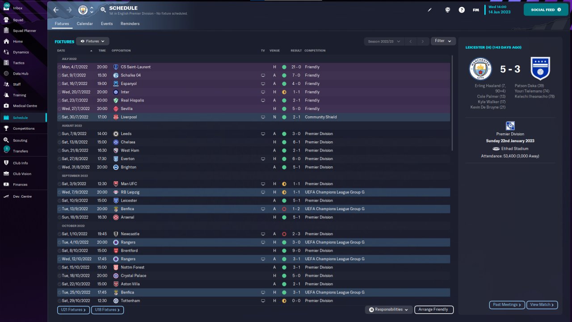The height and width of the screenshot is (322, 572).
Task: Open the FM menu button
Action: (476, 10)
